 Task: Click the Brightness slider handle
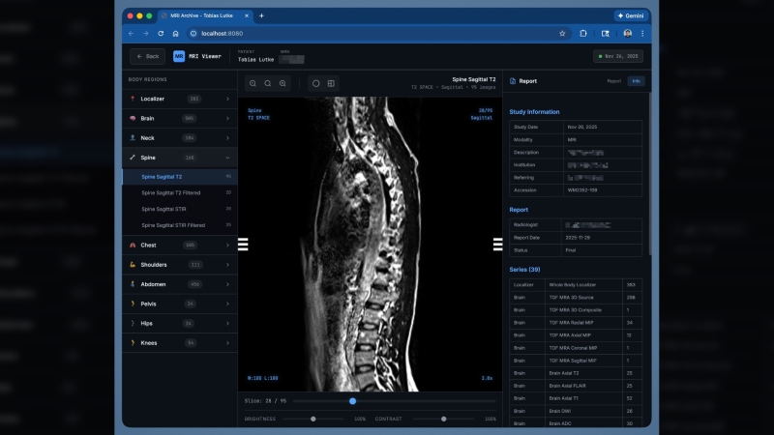click(x=313, y=419)
